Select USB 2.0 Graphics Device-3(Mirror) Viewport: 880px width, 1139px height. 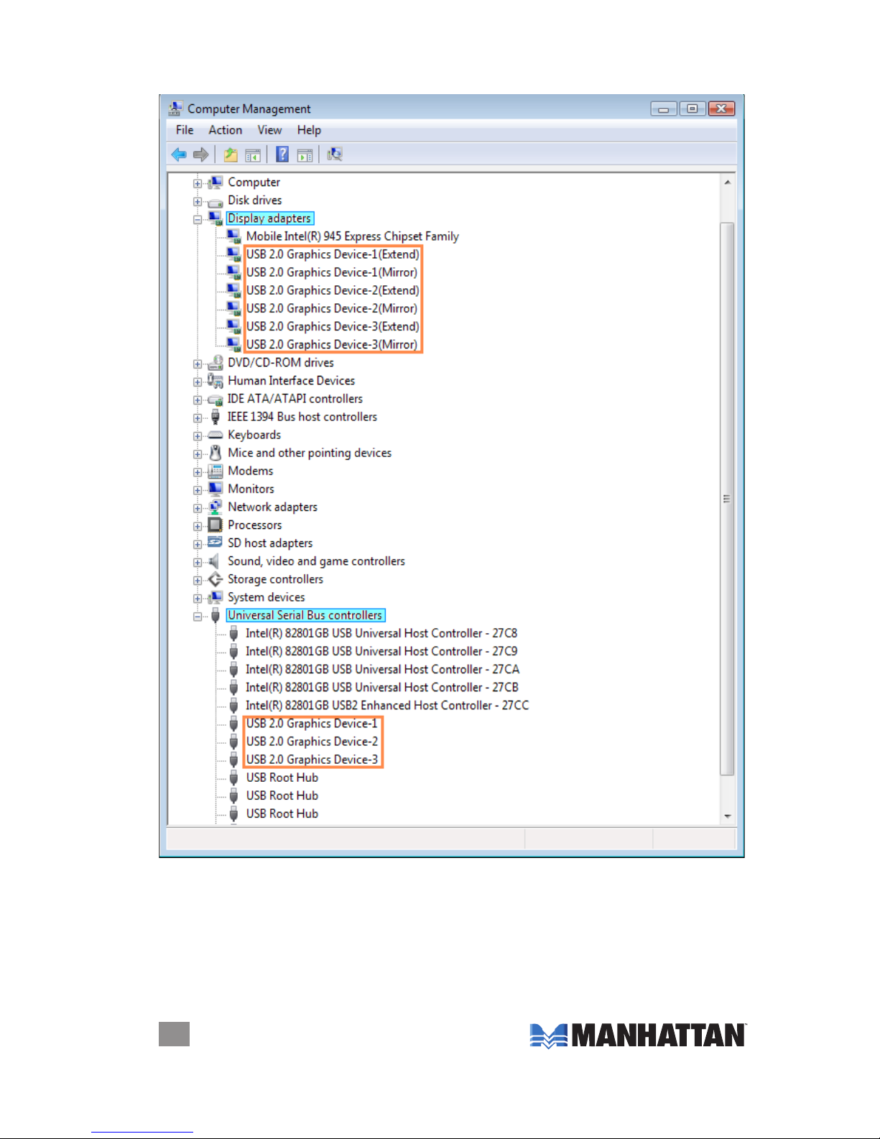(x=332, y=344)
